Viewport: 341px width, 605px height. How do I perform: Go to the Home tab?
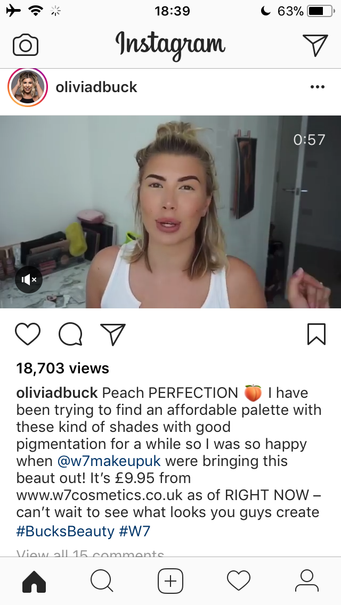pyautogui.click(x=34, y=581)
